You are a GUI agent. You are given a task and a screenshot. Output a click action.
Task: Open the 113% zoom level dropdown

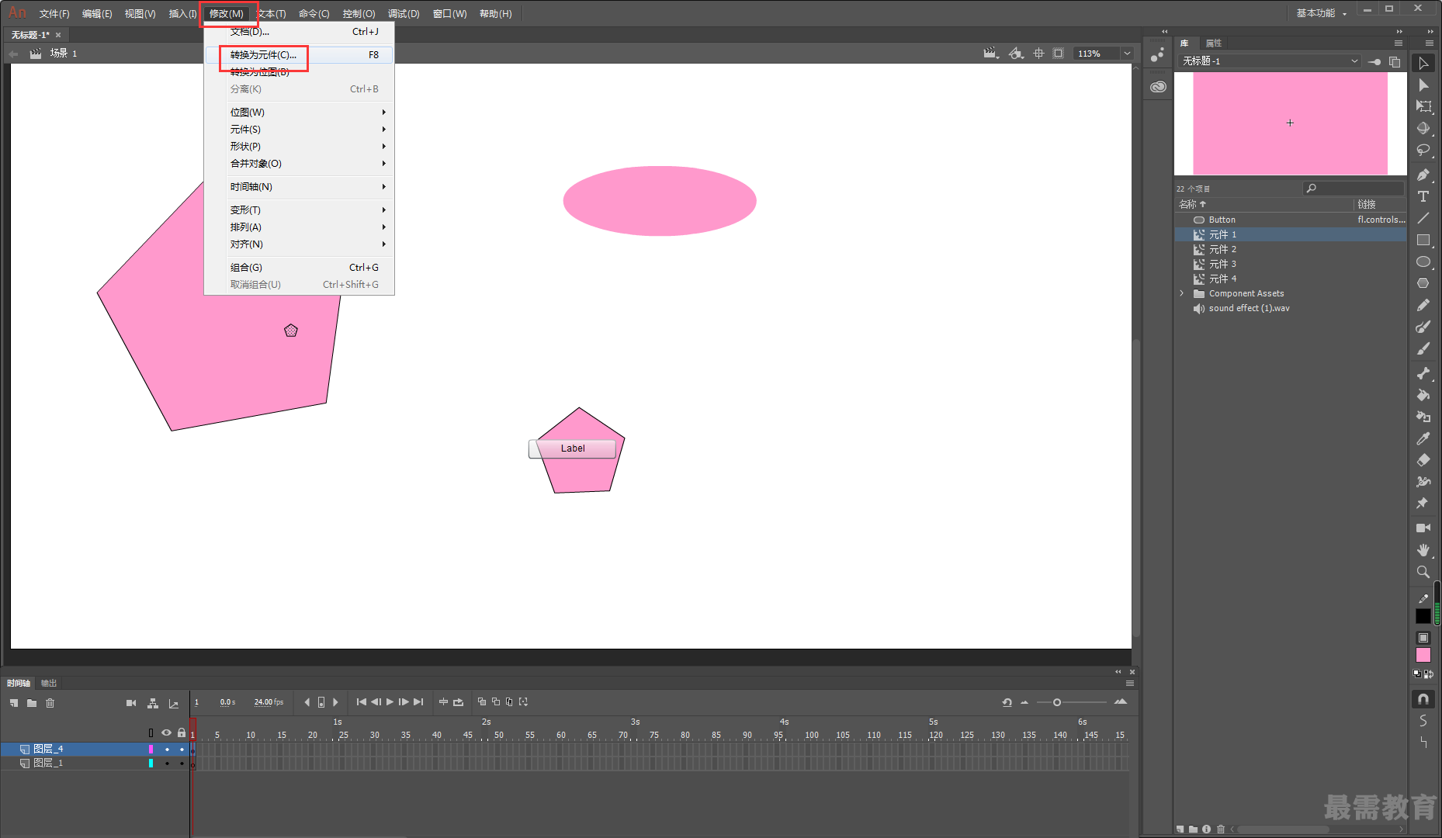click(x=1127, y=54)
